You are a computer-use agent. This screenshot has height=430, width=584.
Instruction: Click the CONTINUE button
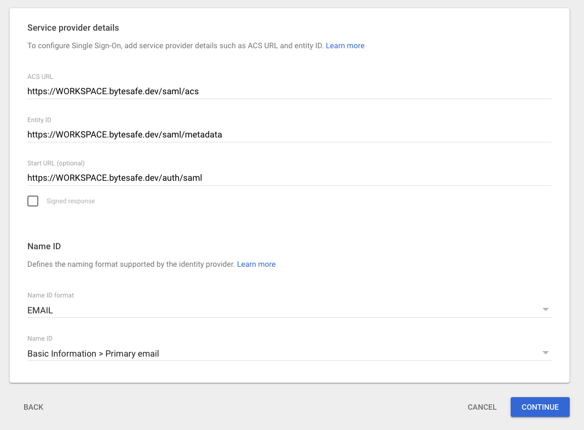tap(540, 407)
